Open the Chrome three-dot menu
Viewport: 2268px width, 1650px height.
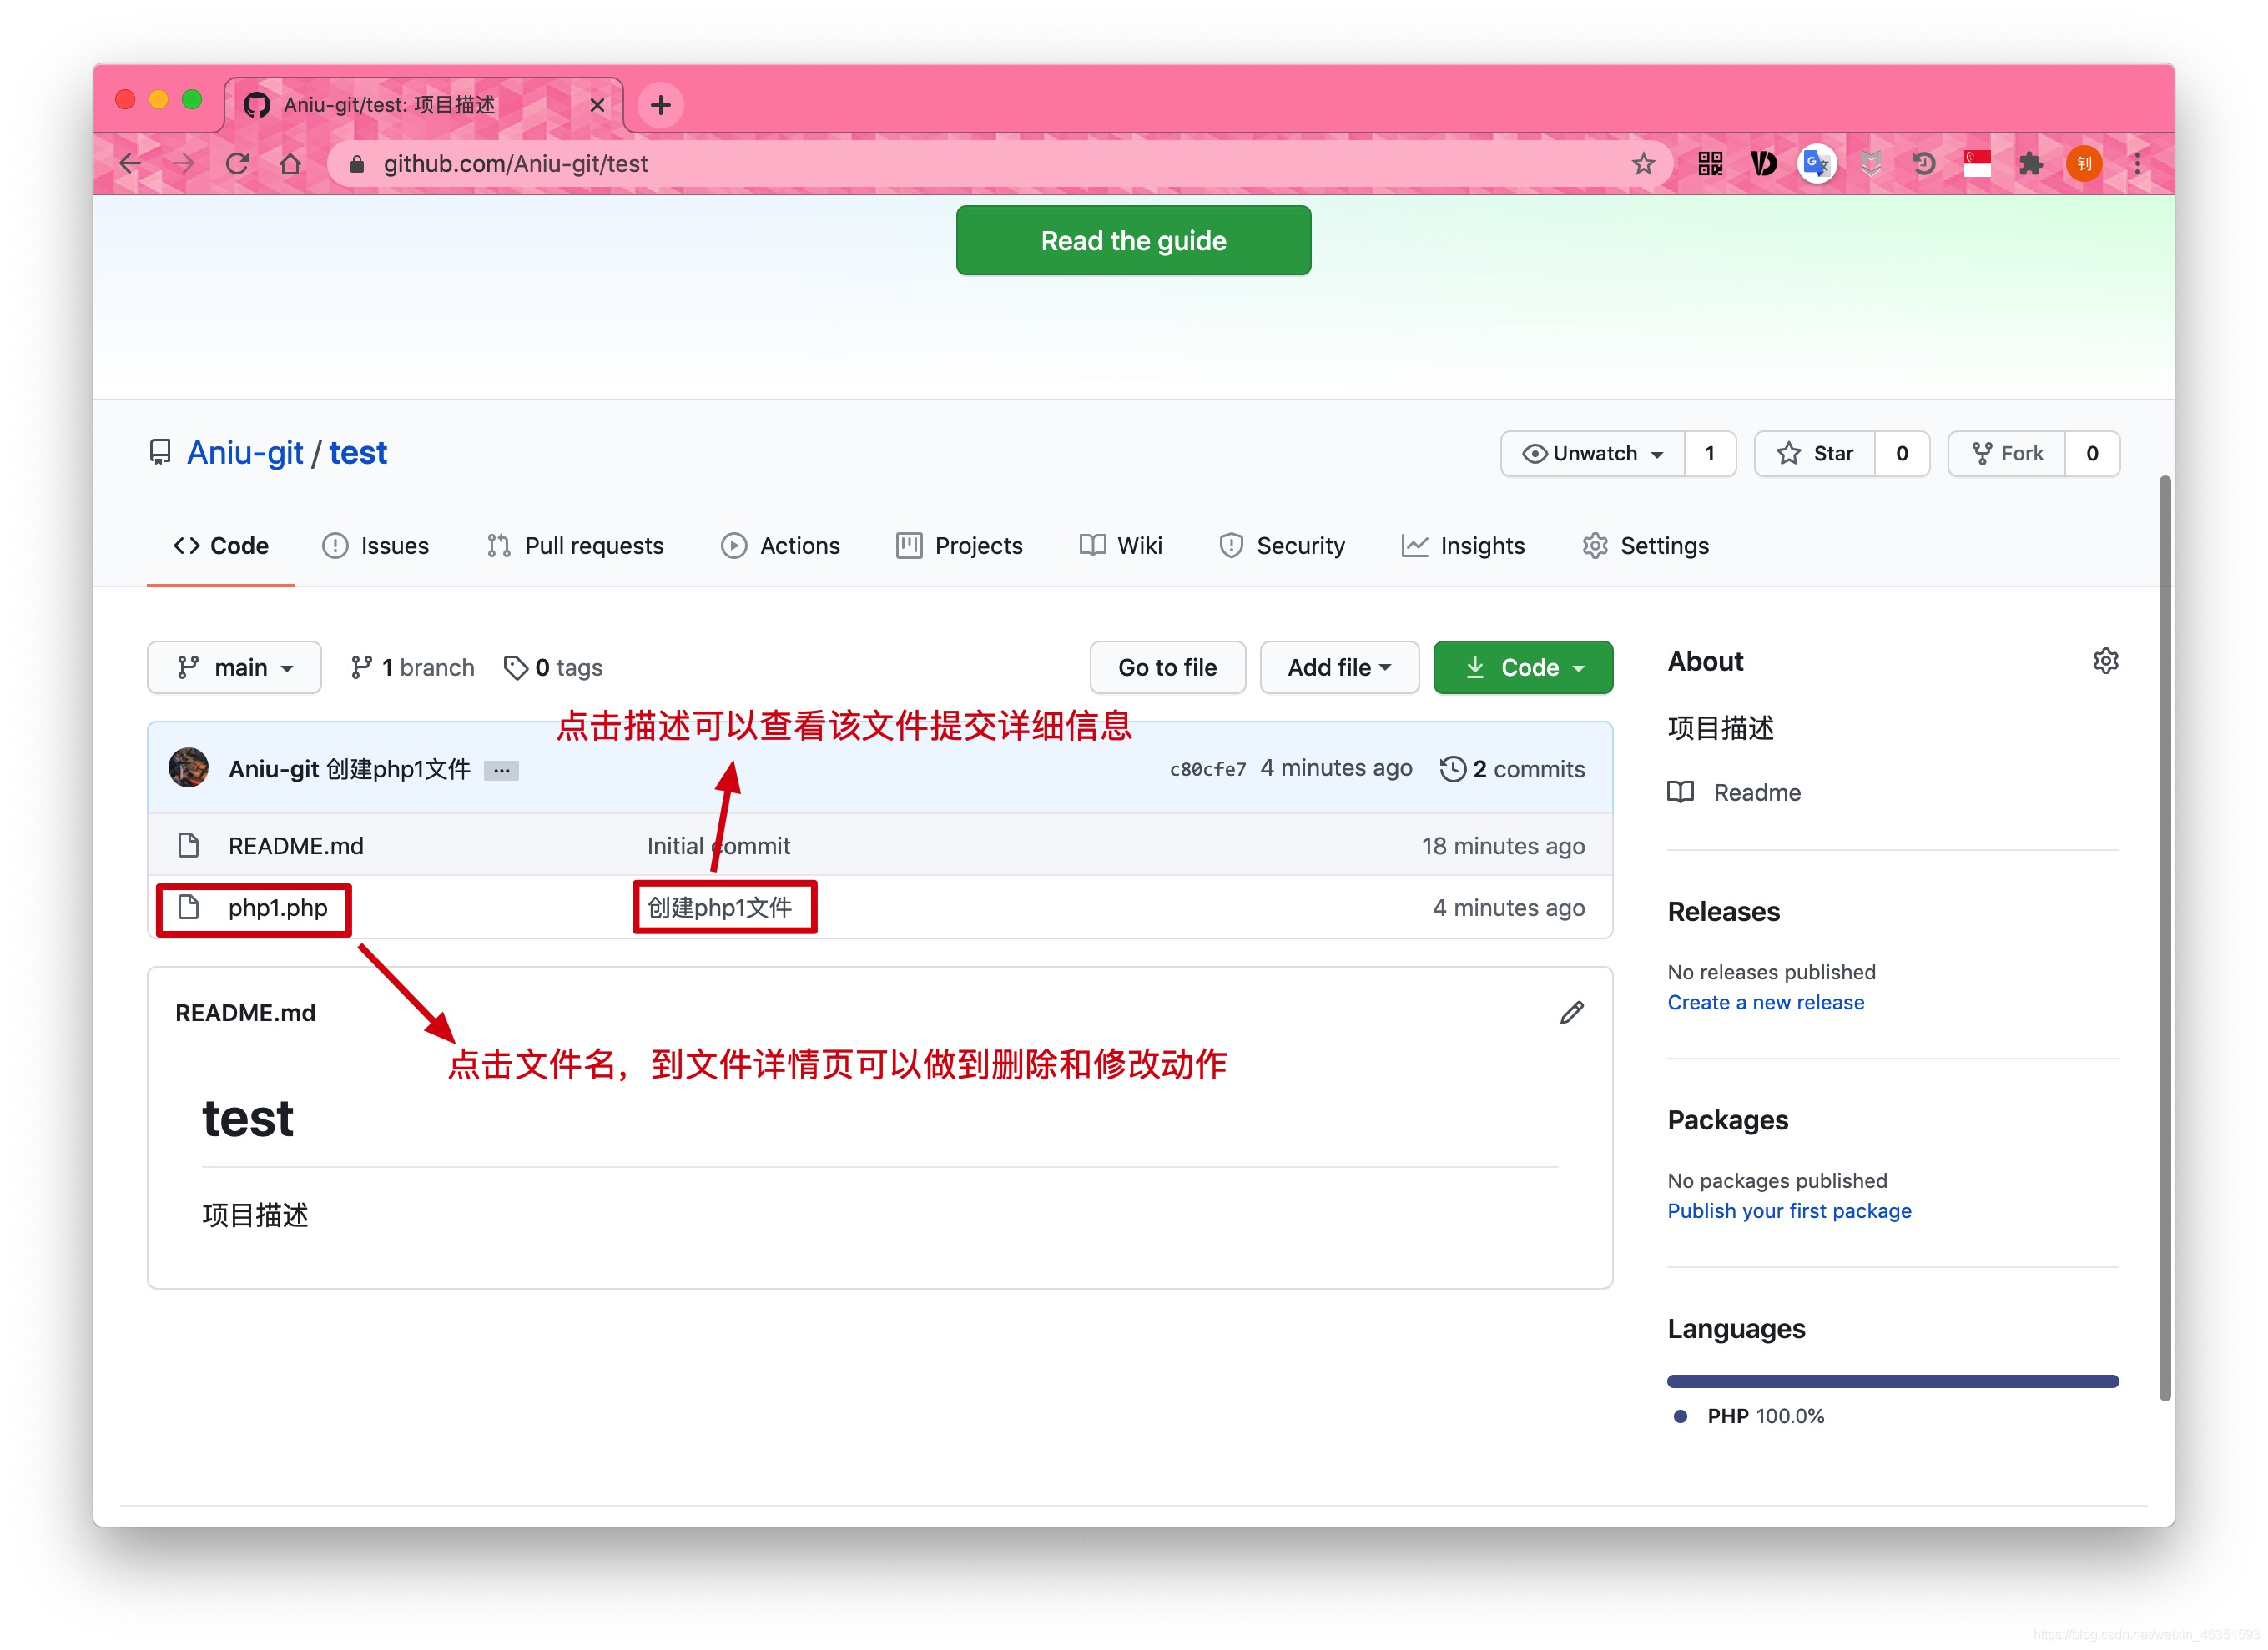[x=2137, y=163]
